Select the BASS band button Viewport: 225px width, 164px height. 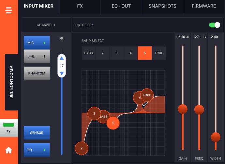(x=88, y=53)
